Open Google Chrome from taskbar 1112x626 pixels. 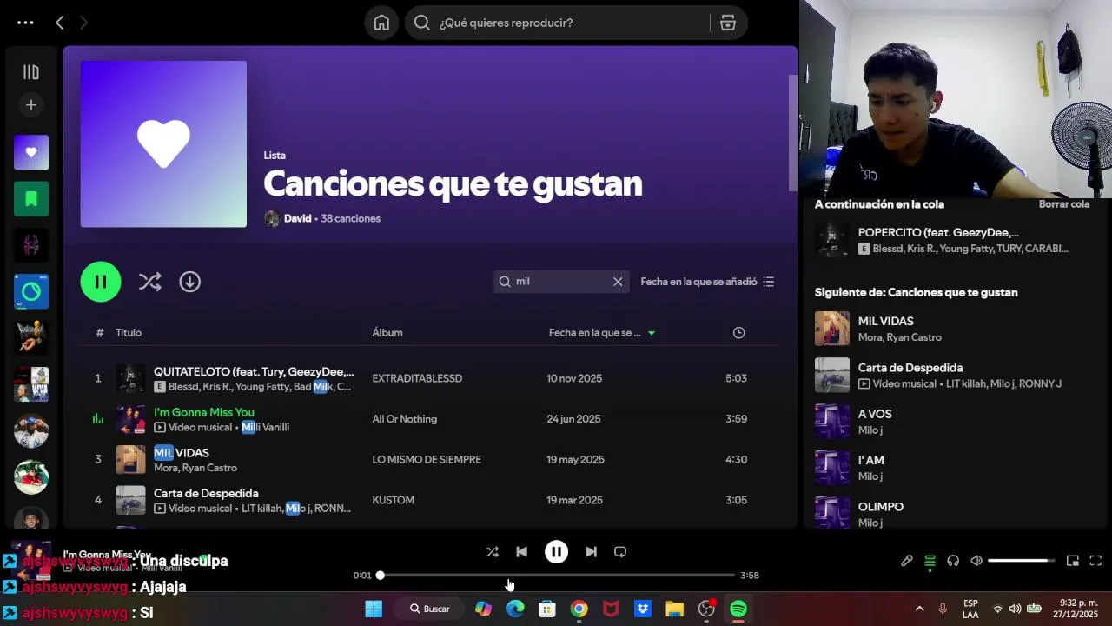[x=579, y=609]
